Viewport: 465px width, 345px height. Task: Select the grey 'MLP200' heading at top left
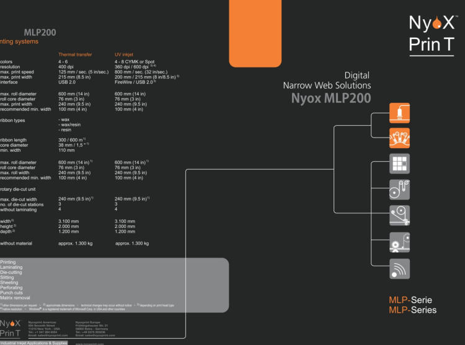tap(40, 33)
